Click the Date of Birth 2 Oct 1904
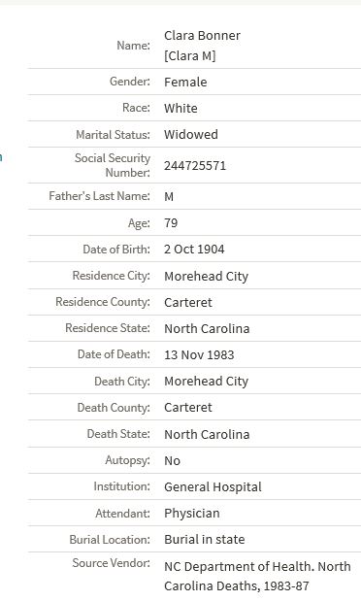361x601 pixels. tap(194, 250)
